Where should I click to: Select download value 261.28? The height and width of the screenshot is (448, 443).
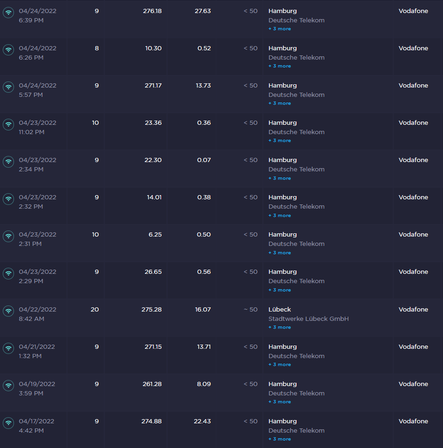pyautogui.click(x=152, y=384)
